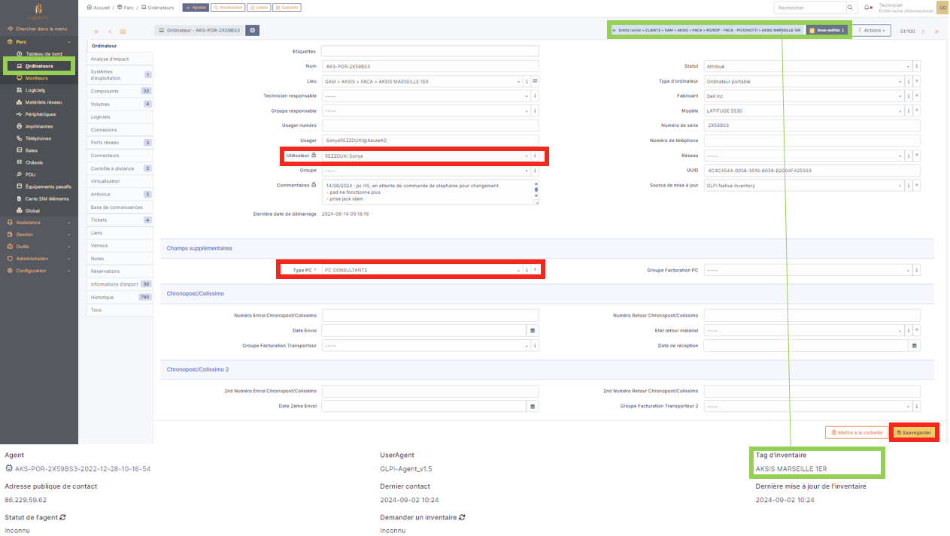
Task: Expand the Configuration sidebar menu
Action: point(39,271)
